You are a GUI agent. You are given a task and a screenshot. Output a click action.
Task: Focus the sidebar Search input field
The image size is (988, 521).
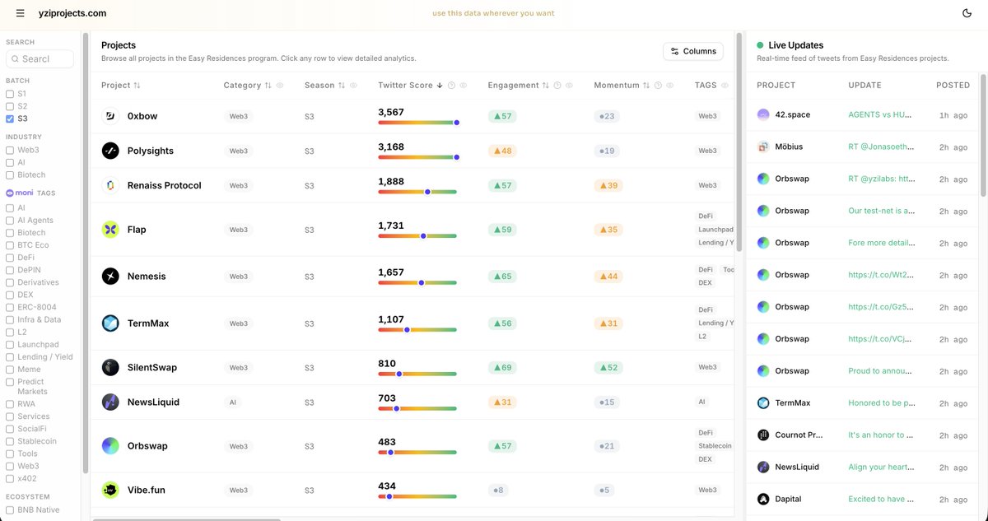point(40,58)
